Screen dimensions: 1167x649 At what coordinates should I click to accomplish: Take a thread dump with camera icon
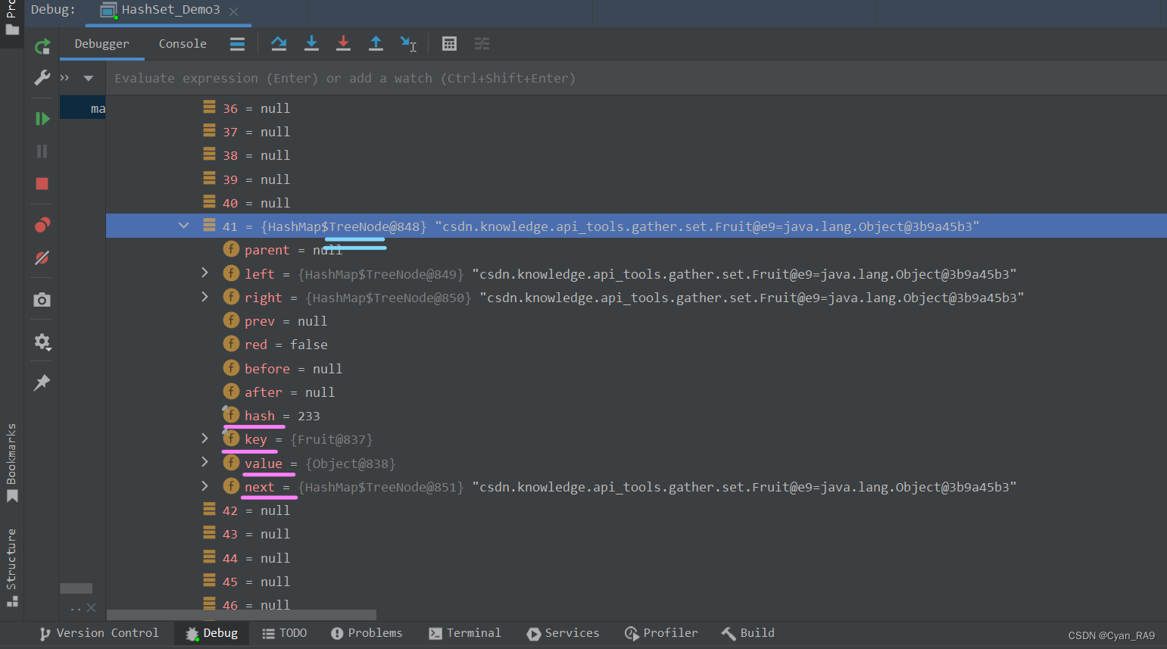click(42, 300)
